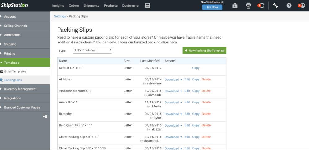
Task: Open the Orders menu
Action: 74,6
